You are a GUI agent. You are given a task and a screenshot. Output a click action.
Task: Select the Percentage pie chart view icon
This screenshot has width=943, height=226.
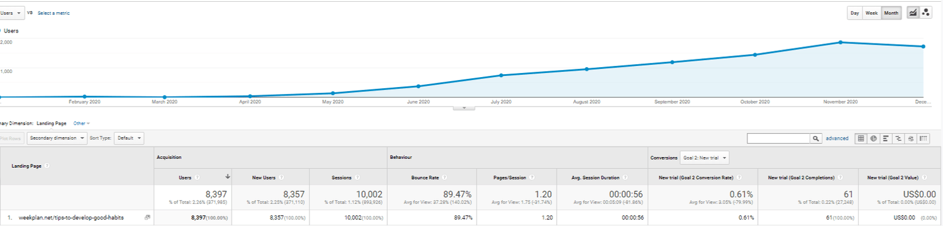point(873,138)
